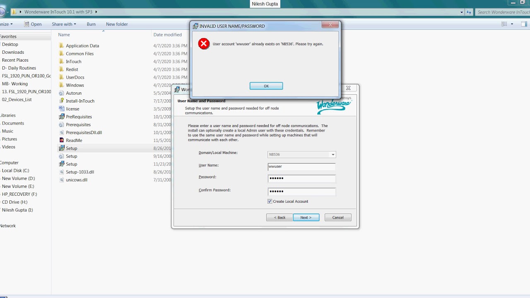
Task: Select the Common Files folder icon
Action: [61, 53]
